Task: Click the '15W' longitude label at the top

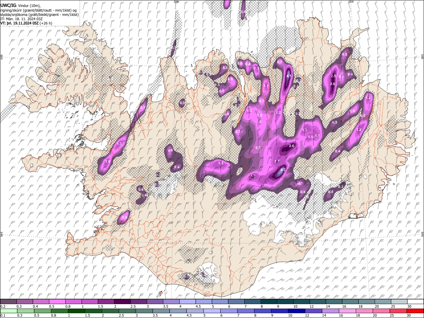Action: 351,2
